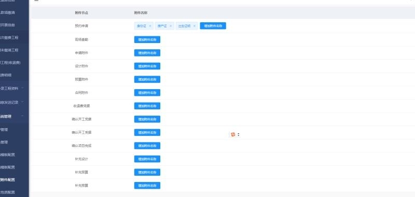The width and height of the screenshot is (415, 197).
Task: Add attachment name for 申请附件
Action: [x=147, y=53]
